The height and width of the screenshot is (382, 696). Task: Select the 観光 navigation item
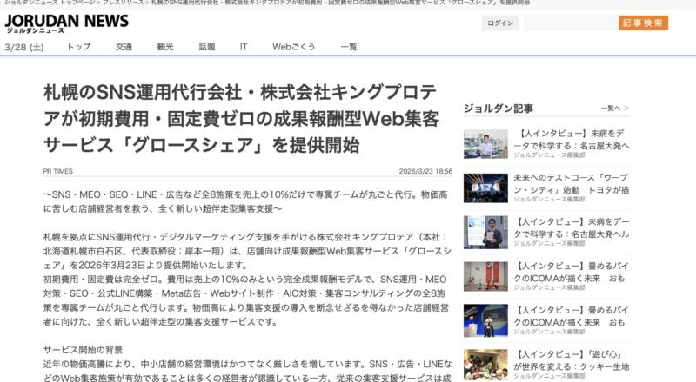click(165, 47)
